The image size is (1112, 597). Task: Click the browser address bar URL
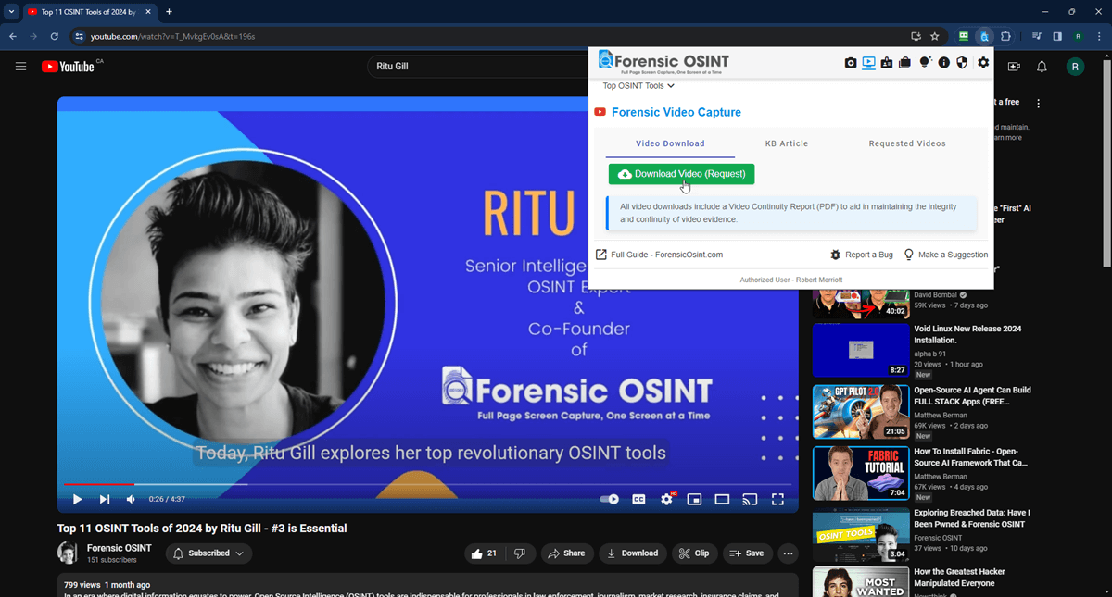(x=172, y=36)
